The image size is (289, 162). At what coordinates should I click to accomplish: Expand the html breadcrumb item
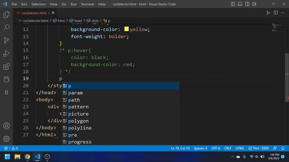pyautogui.click(x=61, y=21)
